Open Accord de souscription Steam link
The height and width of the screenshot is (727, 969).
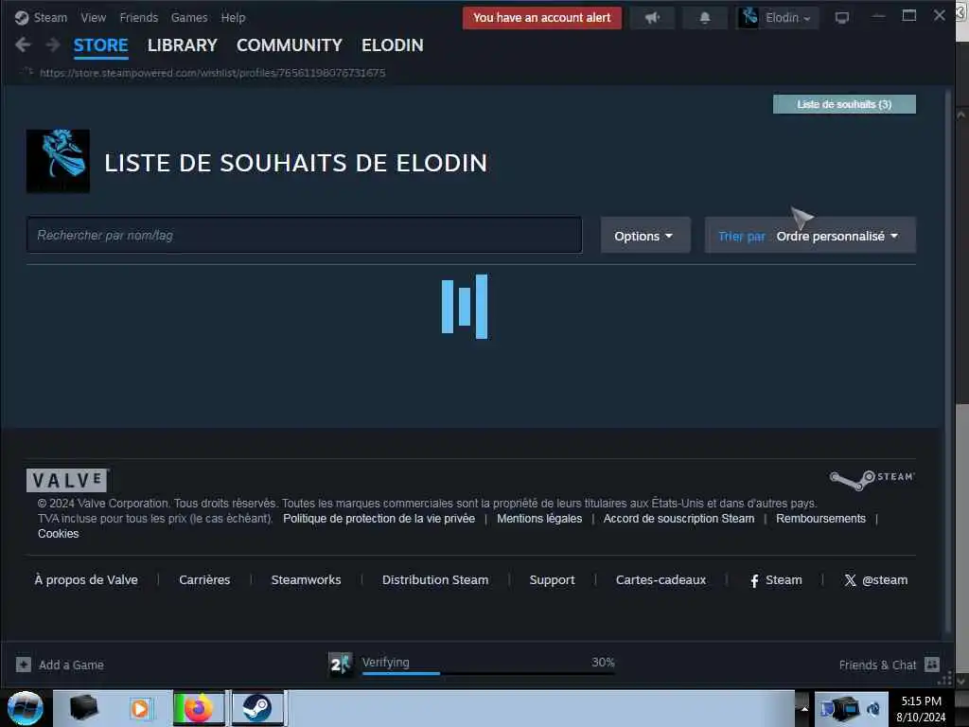(x=678, y=519)
